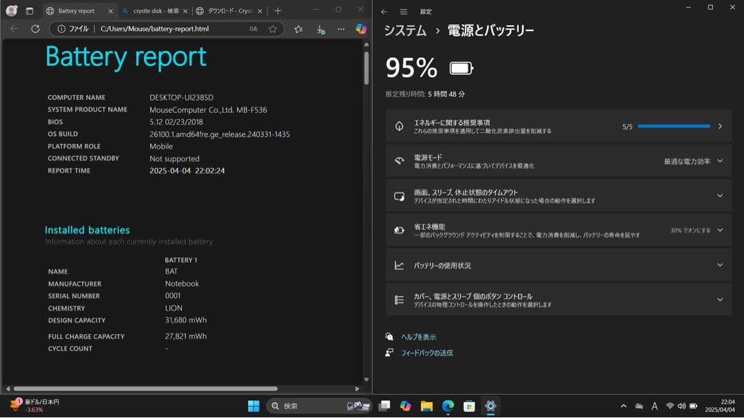744x418 pixels.
Task: Expand バッテリーの使用状況 battery usage section
Action: pyautogui.click(x=719, y=264)
